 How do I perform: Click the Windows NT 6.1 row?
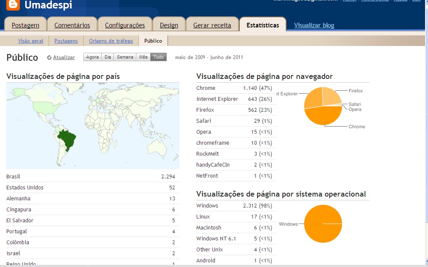(x=236, y=238)
